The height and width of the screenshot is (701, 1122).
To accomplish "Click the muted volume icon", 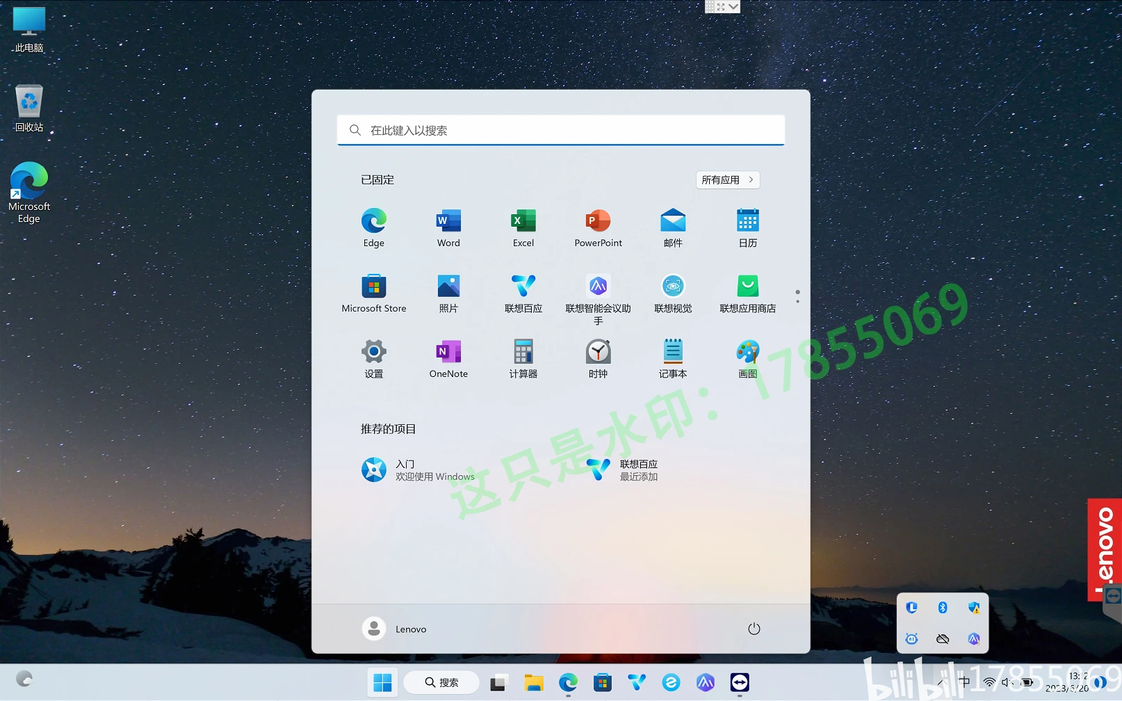I will pyautogui.click(x=1007, y=683).
